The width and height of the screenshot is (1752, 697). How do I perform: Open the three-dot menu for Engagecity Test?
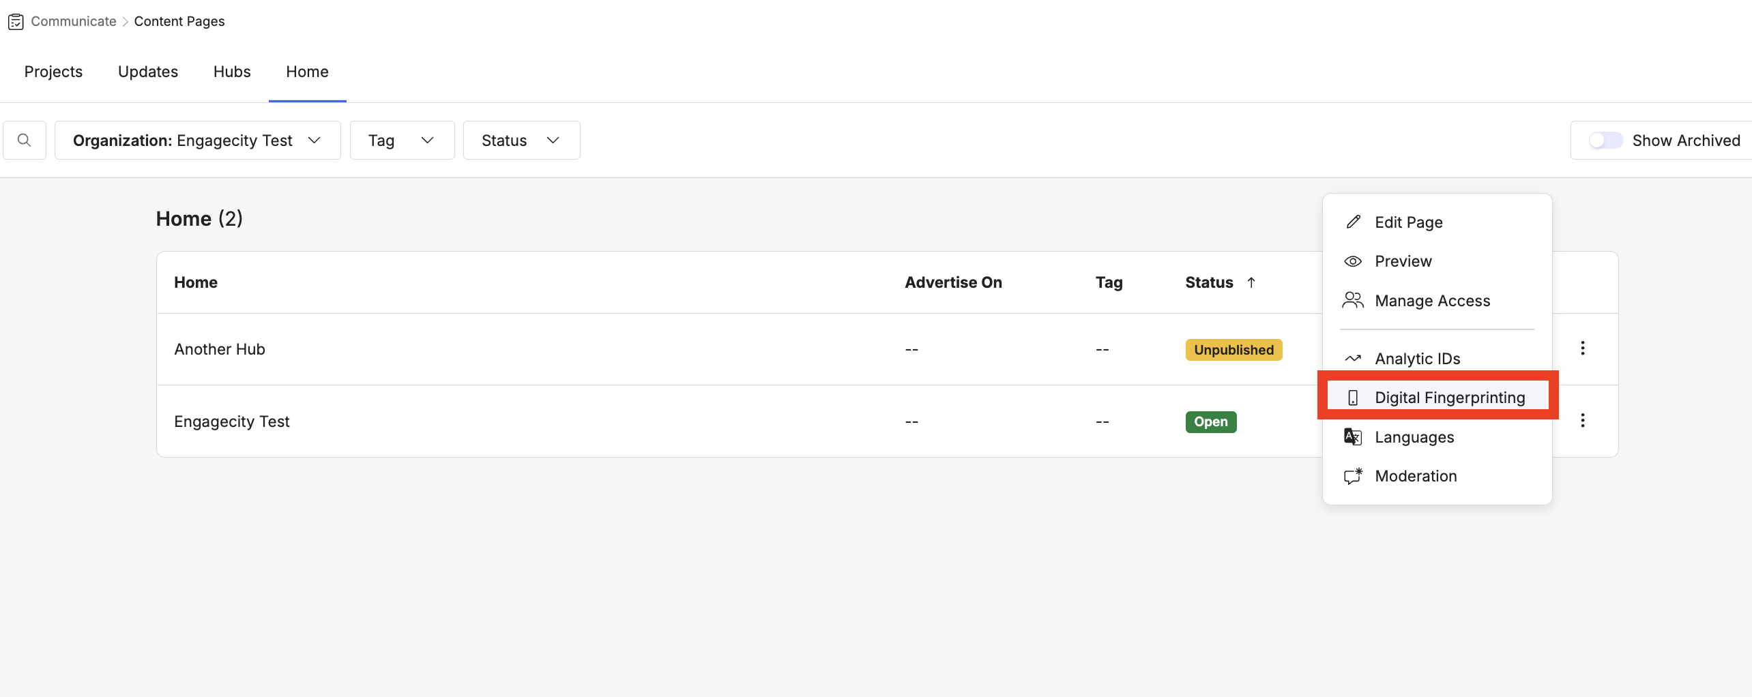point(1582,421)
